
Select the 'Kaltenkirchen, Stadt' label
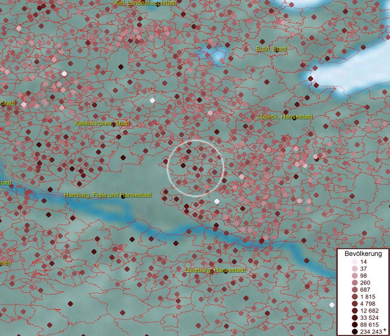pos(102,123)
